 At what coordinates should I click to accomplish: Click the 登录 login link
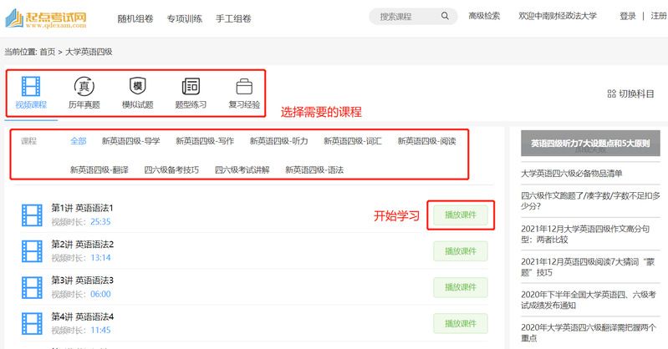[628, 16]
